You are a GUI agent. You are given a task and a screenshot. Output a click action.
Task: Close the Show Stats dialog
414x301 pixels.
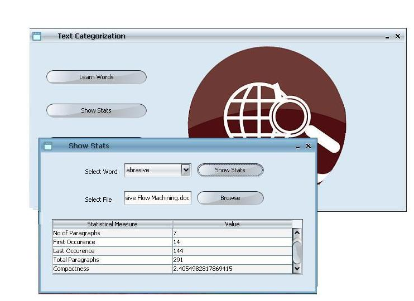(309, 146)
